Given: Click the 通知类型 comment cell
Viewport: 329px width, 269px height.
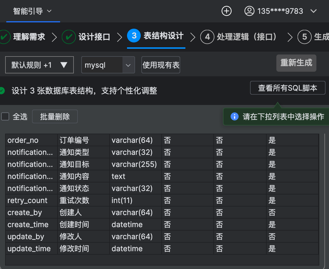Looking at the screenshot, I should 84,152.
